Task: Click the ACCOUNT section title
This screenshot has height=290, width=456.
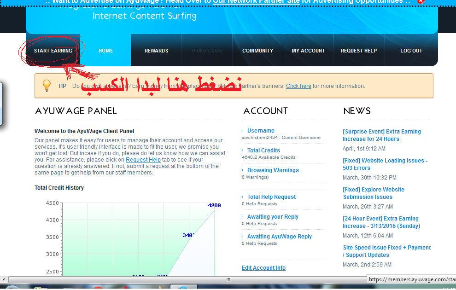Action: pos(265,111)
